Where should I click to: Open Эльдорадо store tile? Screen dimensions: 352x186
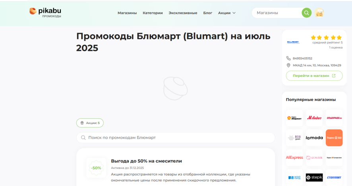coord(334,118)
